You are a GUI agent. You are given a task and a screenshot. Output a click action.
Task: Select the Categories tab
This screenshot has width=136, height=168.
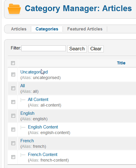[x=47, y=29]
